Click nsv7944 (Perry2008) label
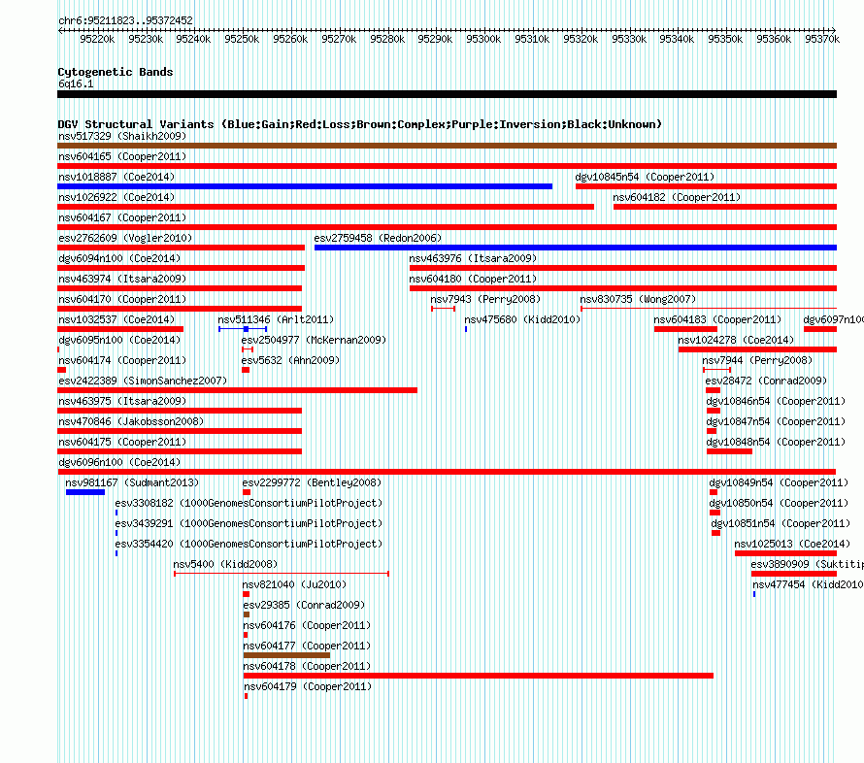Viewport: 864px width, 763px height. point(757,360)
